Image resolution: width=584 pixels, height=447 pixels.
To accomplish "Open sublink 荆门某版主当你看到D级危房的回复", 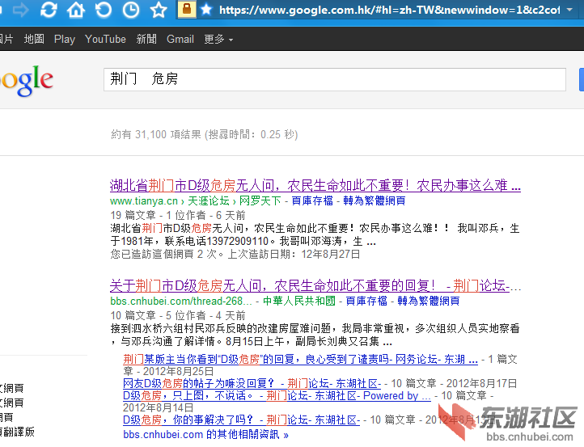I will [x=300, y=359].
